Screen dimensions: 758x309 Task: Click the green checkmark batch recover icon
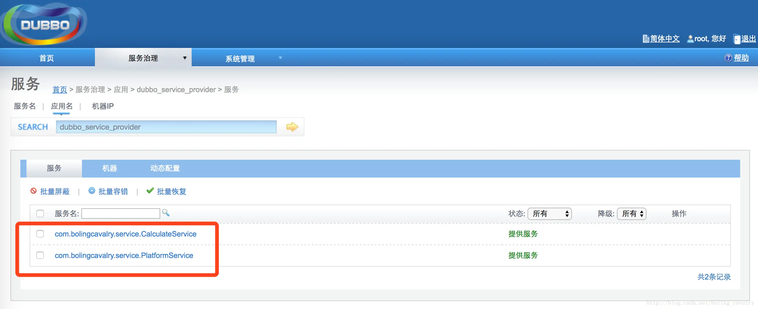click(150, 191)
